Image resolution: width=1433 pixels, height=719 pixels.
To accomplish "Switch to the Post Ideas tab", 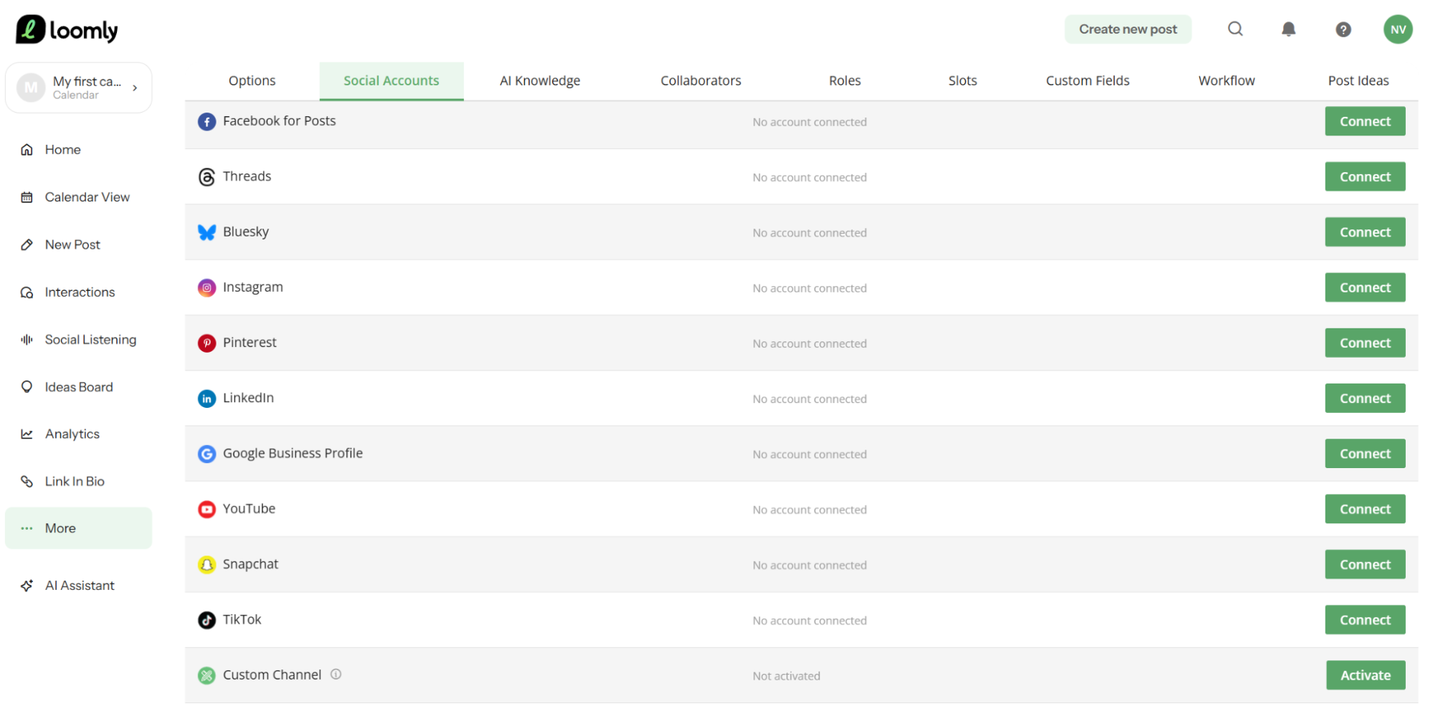I will click(1358, 81).
